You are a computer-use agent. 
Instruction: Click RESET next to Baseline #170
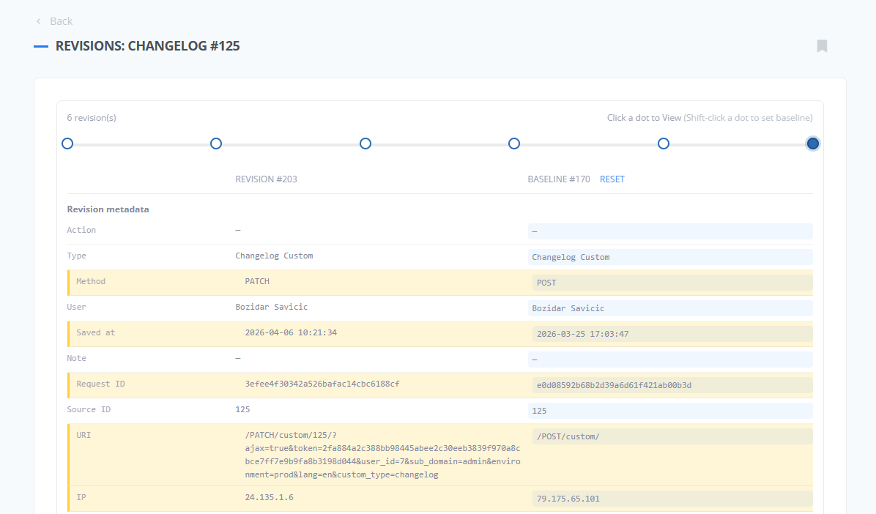click(x=612, y=179)
